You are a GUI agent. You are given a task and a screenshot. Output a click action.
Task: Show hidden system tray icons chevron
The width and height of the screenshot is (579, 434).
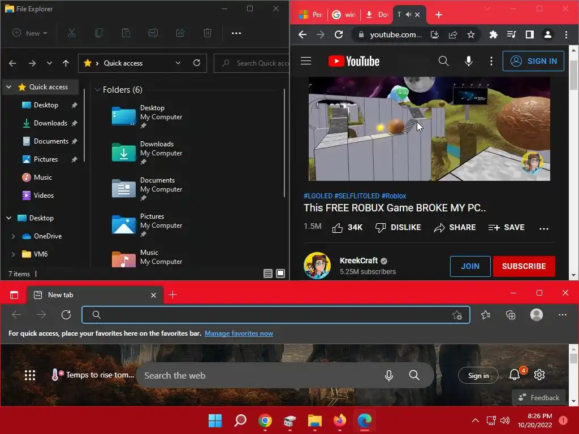click(476, 420)
